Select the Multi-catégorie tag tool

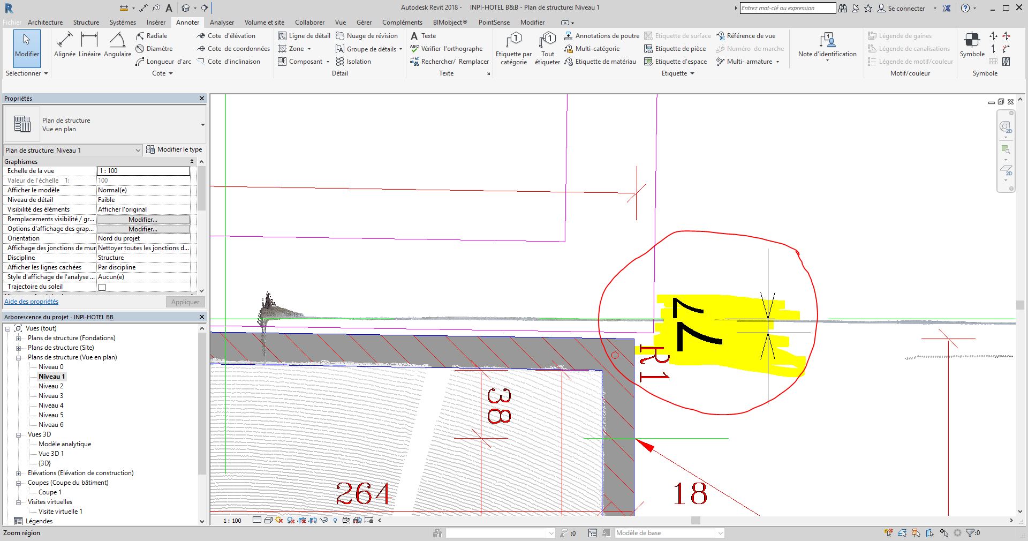tap(592, 49)
